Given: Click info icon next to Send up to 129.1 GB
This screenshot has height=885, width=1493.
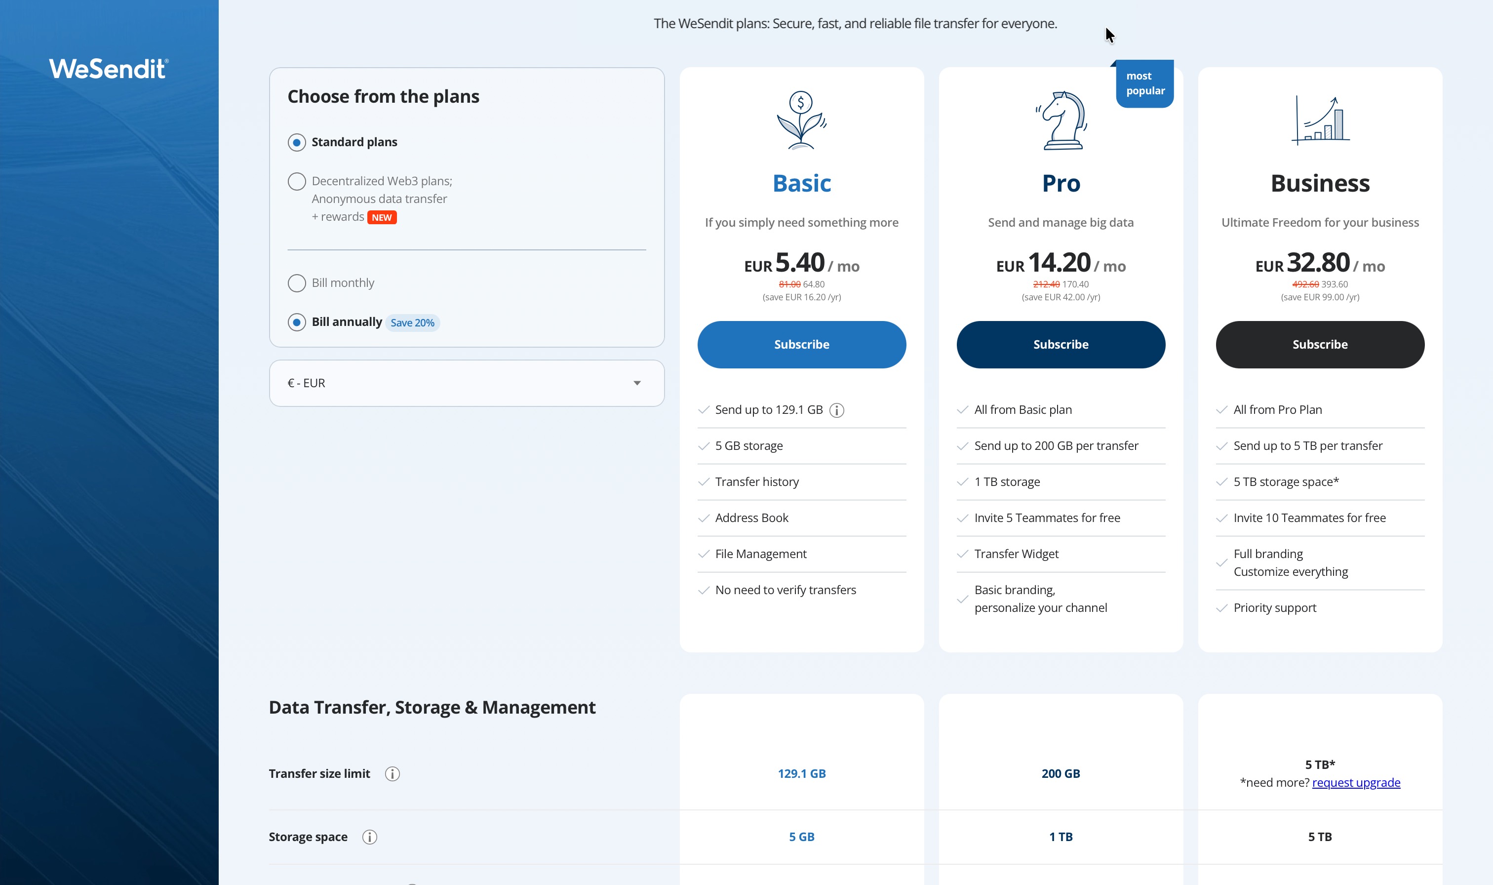Looking at the screenshot, I should (837, 410).
